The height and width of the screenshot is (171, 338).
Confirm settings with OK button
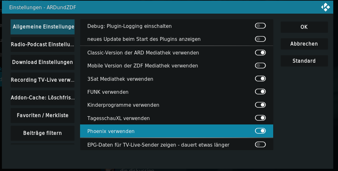tap(304, 27)
